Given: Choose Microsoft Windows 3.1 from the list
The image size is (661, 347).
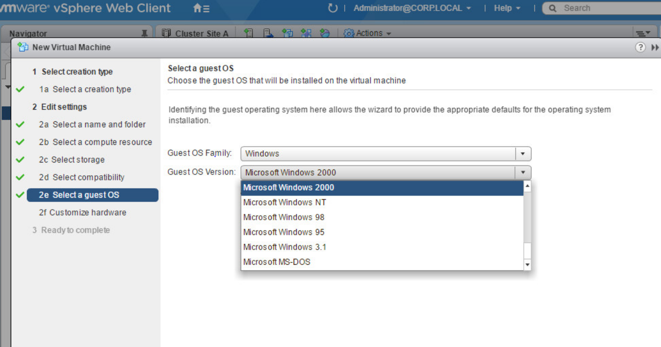Looking at the screenshot, I should click(x=382, y=247).
